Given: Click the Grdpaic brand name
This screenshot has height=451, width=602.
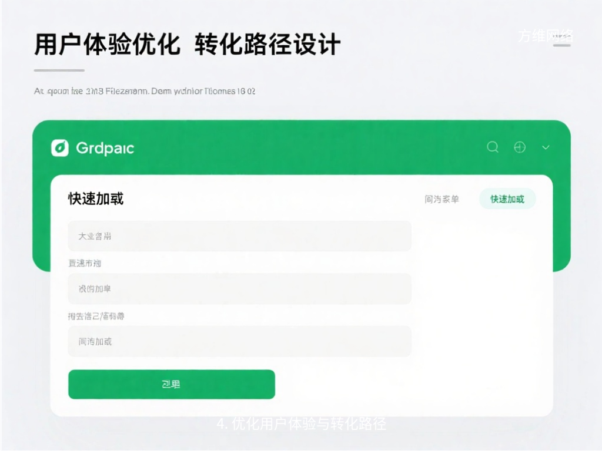Looking at the screenshot, I should (104, 148).
